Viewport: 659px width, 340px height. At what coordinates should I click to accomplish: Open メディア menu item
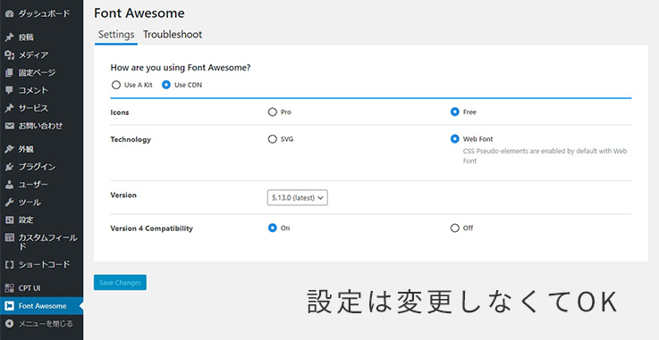pyautogui.click(x=33, y=55)
